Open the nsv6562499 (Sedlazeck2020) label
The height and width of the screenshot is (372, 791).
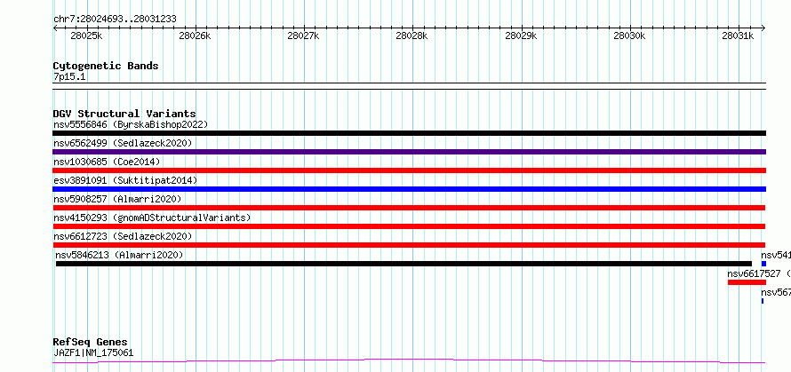(123, 143)
